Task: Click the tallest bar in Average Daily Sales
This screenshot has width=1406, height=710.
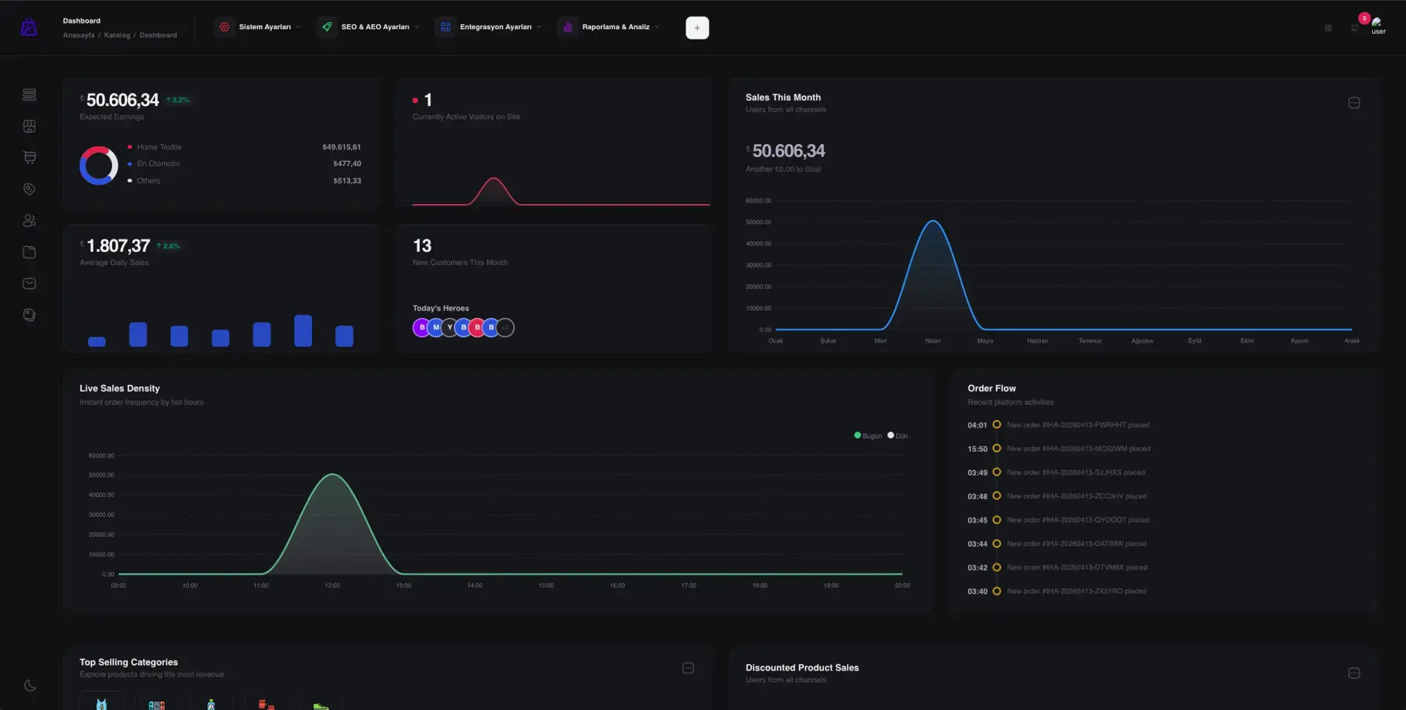Action: click(303, 331)
